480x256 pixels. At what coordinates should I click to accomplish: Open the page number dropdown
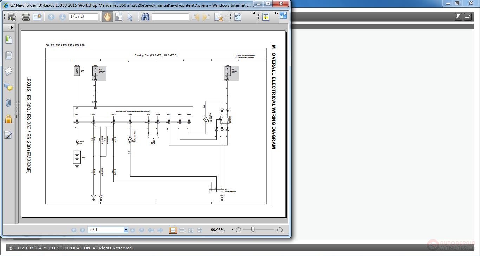click(x=125, y=230)
